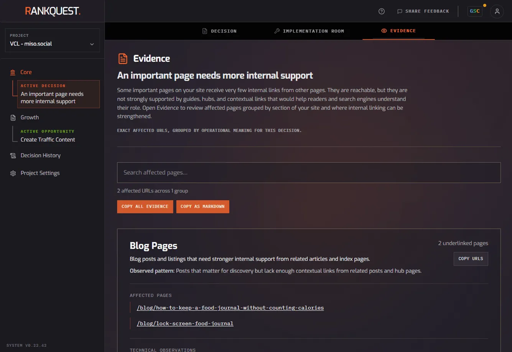Click the RankQuest logo
Screen dimensions: 512x352
pyautogui.click(x=53, y=11)
